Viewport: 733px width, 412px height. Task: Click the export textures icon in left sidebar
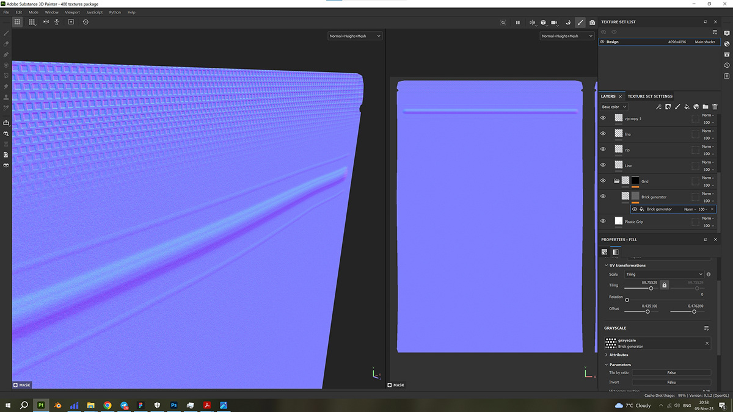coord(6,122)
